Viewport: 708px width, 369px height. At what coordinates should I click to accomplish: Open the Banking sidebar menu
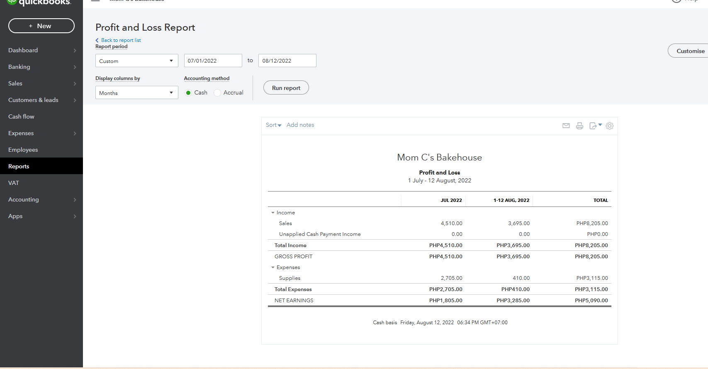(x=41, y=67)
